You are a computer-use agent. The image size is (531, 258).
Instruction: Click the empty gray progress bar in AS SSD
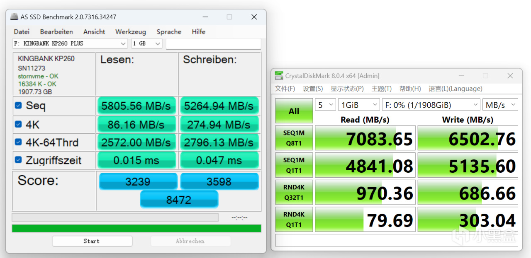115,217
